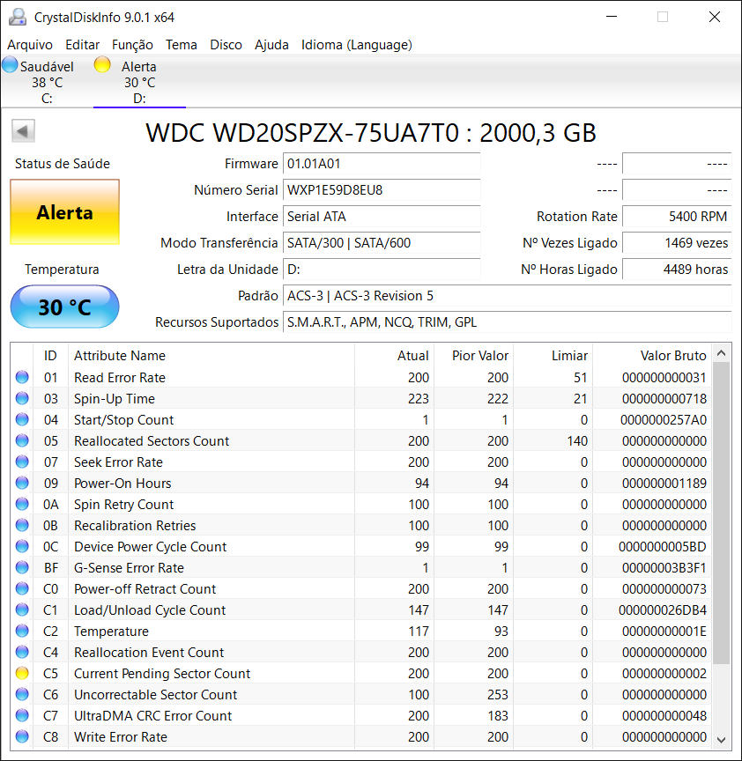Click the Letra da Unidade field
This screenshot has height=761, width=742.
tap(382, 270)
